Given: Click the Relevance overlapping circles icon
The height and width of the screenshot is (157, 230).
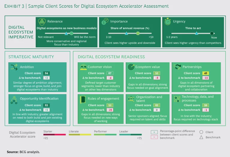Looking at the screenshot, I should click(x=41, y=22).
